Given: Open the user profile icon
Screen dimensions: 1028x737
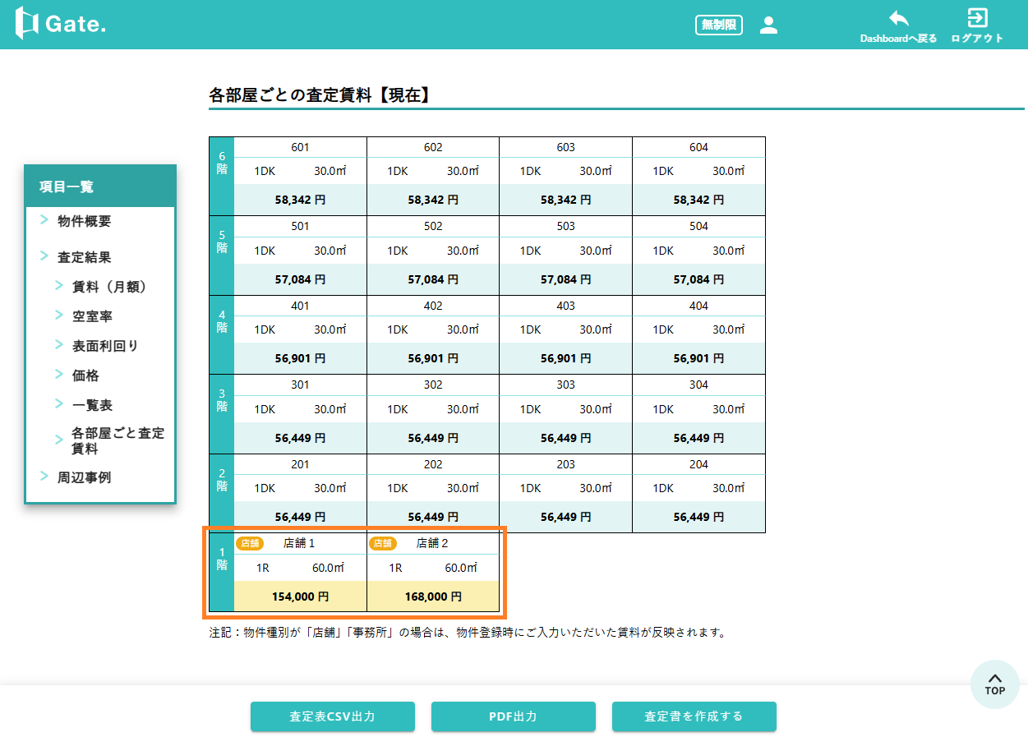Looking at the screenshot, I should (x=768, y=25).
